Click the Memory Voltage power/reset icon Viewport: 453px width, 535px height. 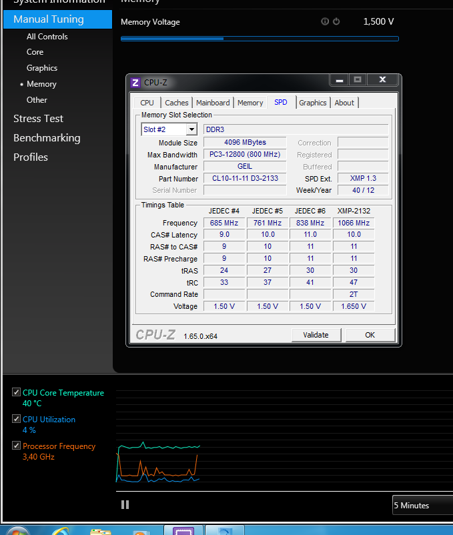pos(336,21)
